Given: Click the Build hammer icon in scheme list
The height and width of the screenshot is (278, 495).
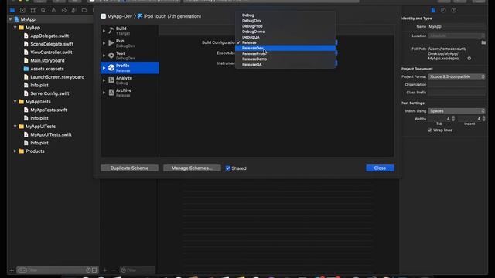Looking at the screenshot, I should coord(111,31).
